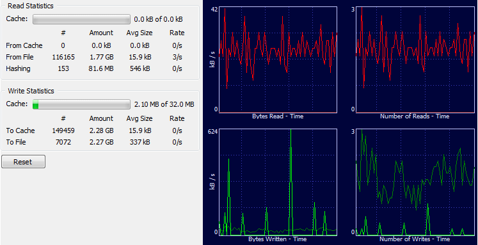Click the 3/s rate value
This screenshot has width=478, height=245.
[177, 58]
